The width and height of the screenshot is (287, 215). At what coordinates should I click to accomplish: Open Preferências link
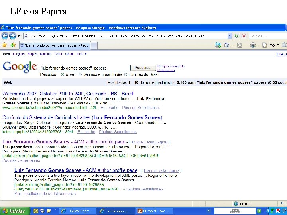[166, 70]
